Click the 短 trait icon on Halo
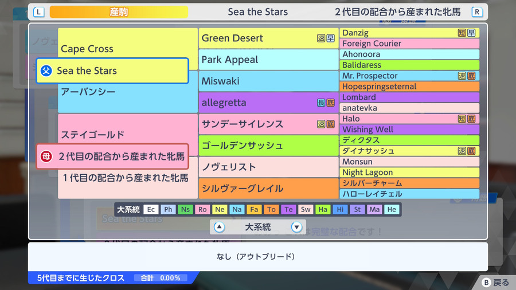 [462, 119]
